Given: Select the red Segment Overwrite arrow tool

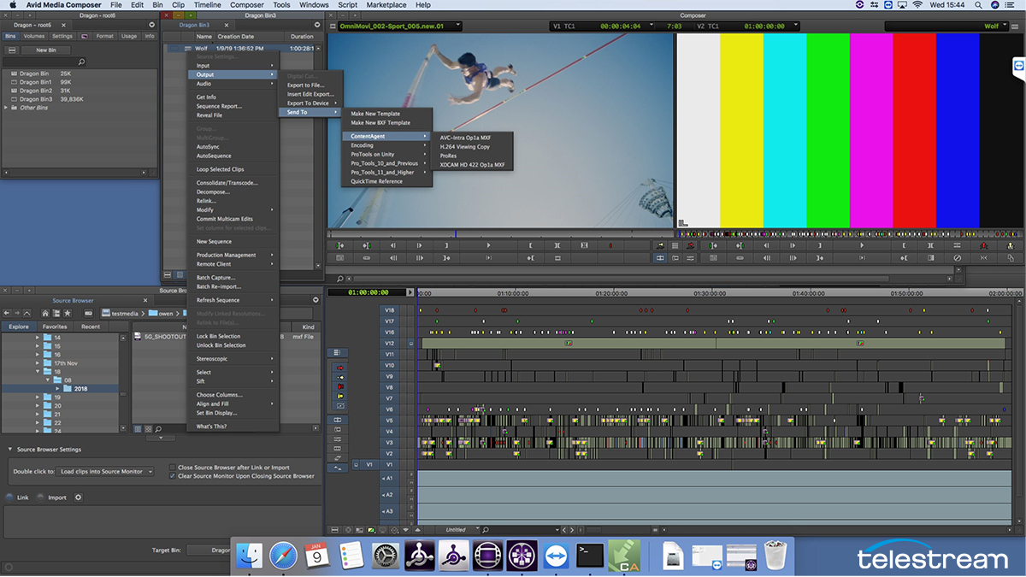Looking at the screenshot, I should pos(339,368).
